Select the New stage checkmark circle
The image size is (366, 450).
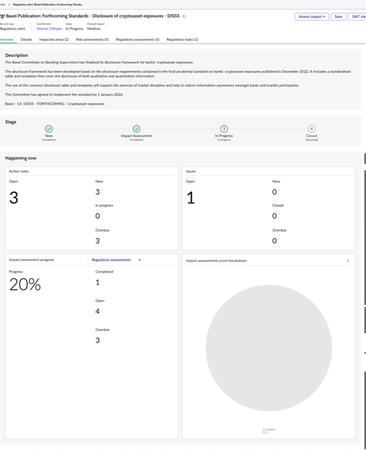[49, 128]
